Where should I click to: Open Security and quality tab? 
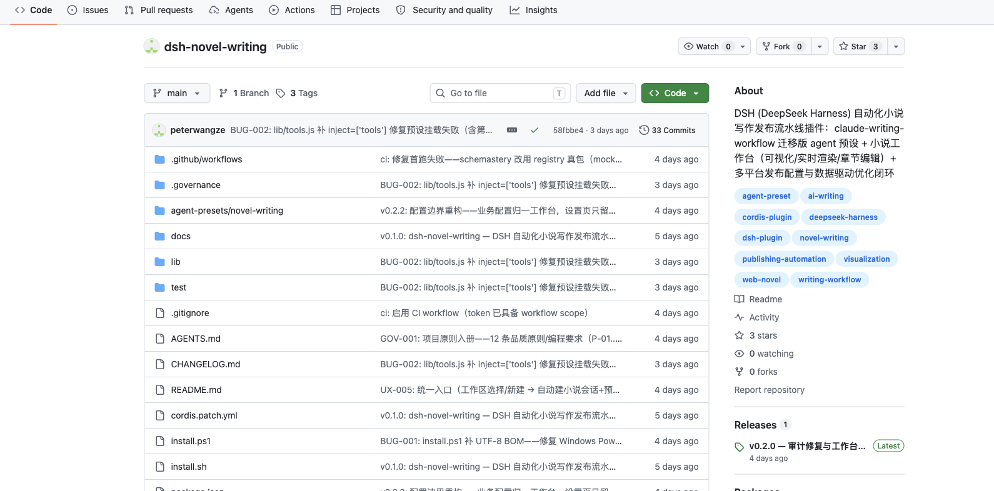click(444, 10)
